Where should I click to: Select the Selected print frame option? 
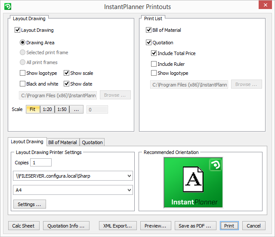point(22,52)
